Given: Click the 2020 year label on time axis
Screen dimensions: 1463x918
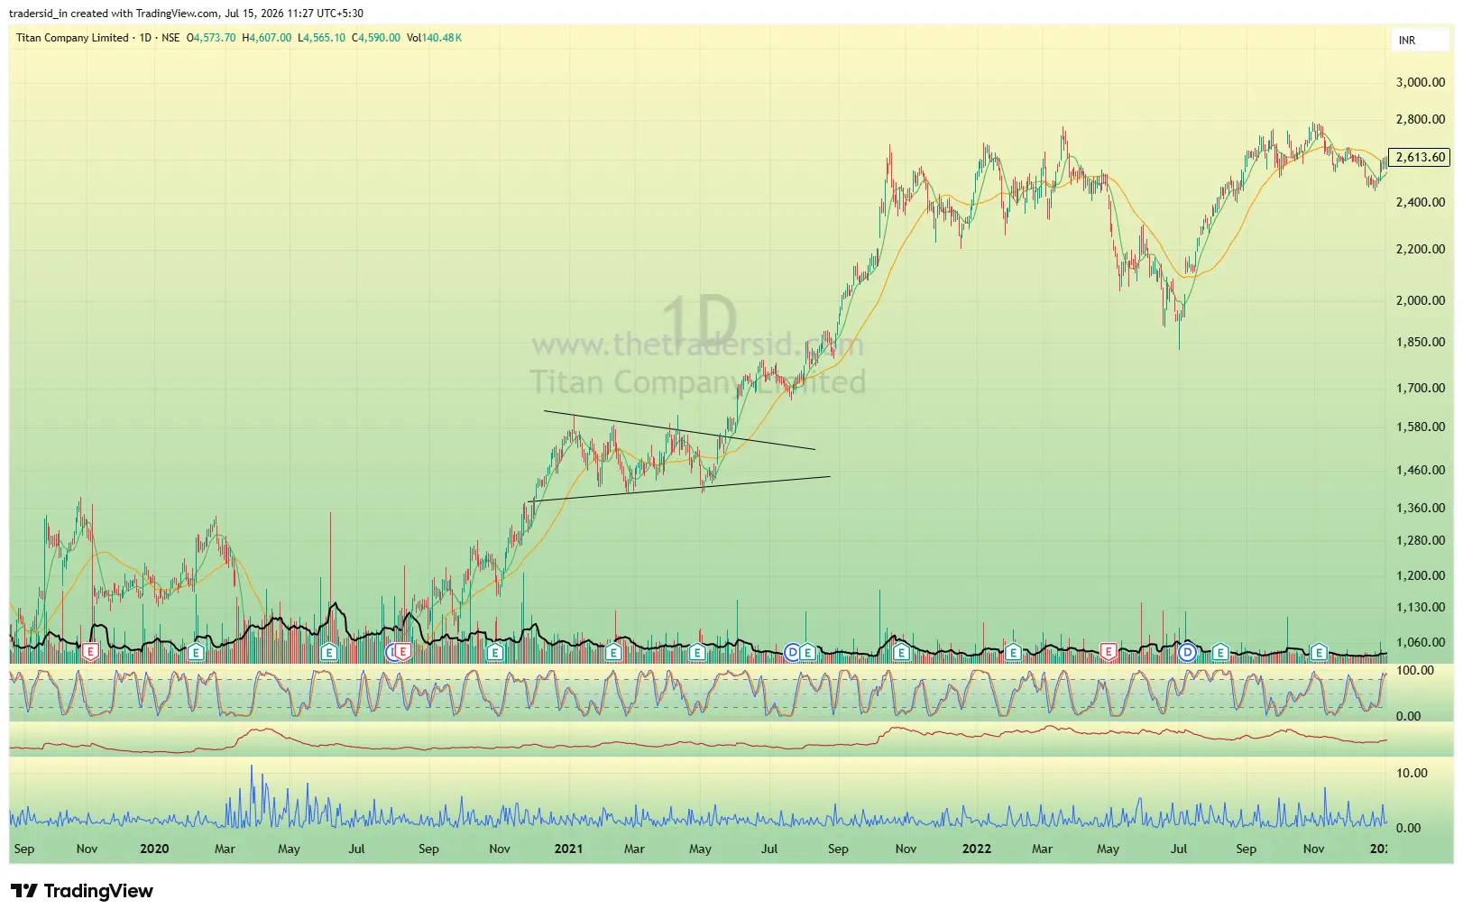Looking at the screenshot, I should (154, 849).
